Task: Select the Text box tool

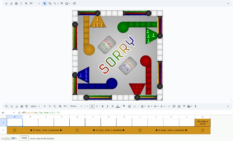Action: pyautogui.click(x=62, y=3)
